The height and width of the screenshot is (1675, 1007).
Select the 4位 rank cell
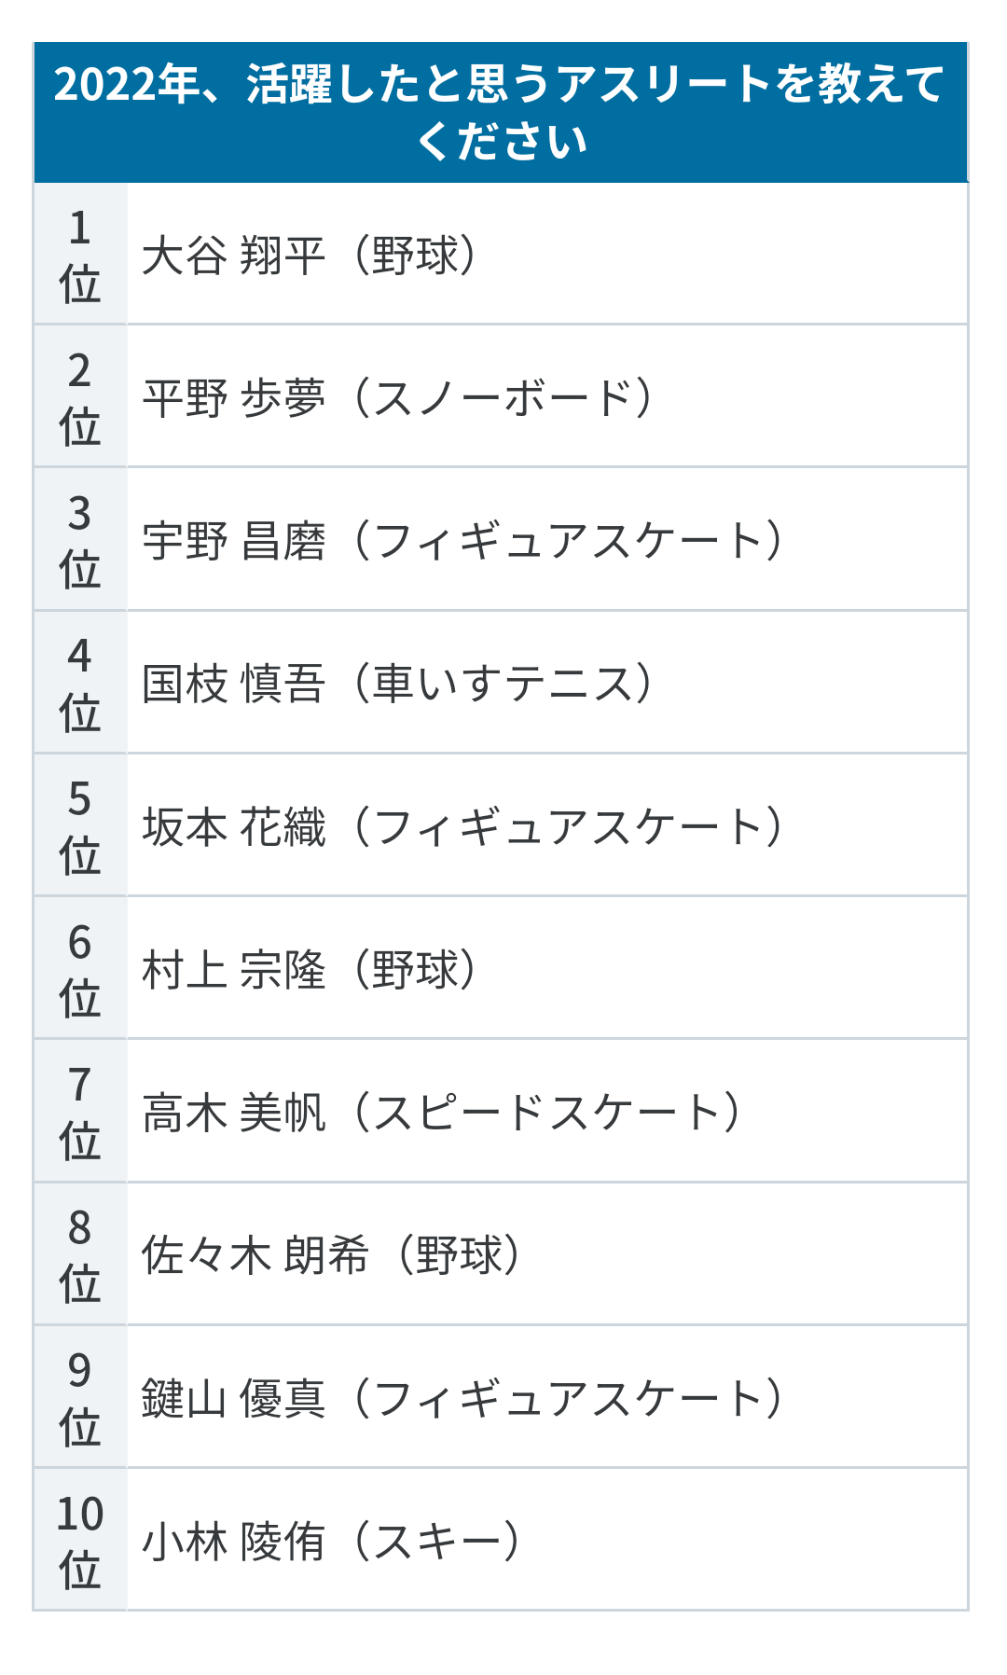(80, 683)
